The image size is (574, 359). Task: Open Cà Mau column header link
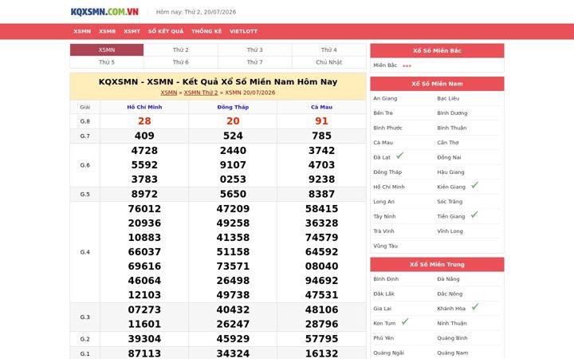click(x=321, y=107)
